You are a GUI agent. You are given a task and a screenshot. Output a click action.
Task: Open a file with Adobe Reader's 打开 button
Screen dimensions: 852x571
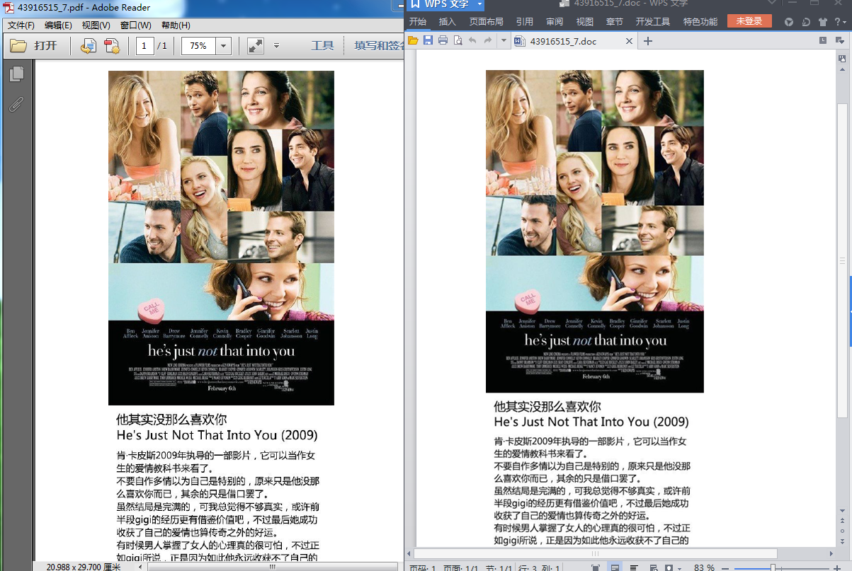pos(33,46)
